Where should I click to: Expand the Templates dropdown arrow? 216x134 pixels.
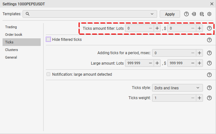[152, 14]
